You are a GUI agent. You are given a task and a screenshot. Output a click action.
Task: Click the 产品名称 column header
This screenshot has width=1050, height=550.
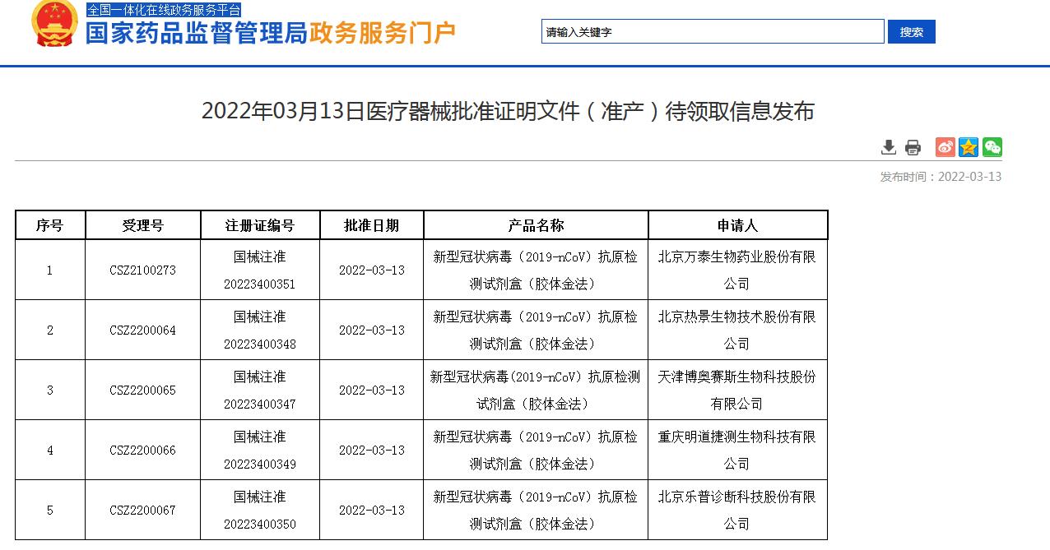(x=535, y=224)
